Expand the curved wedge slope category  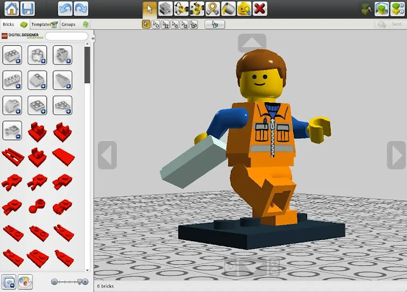pos(62,80)
